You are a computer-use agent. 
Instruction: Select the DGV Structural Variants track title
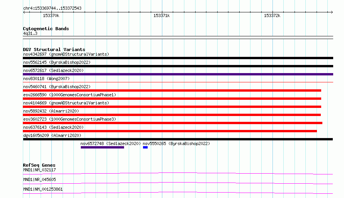click(x=54, y=49)
